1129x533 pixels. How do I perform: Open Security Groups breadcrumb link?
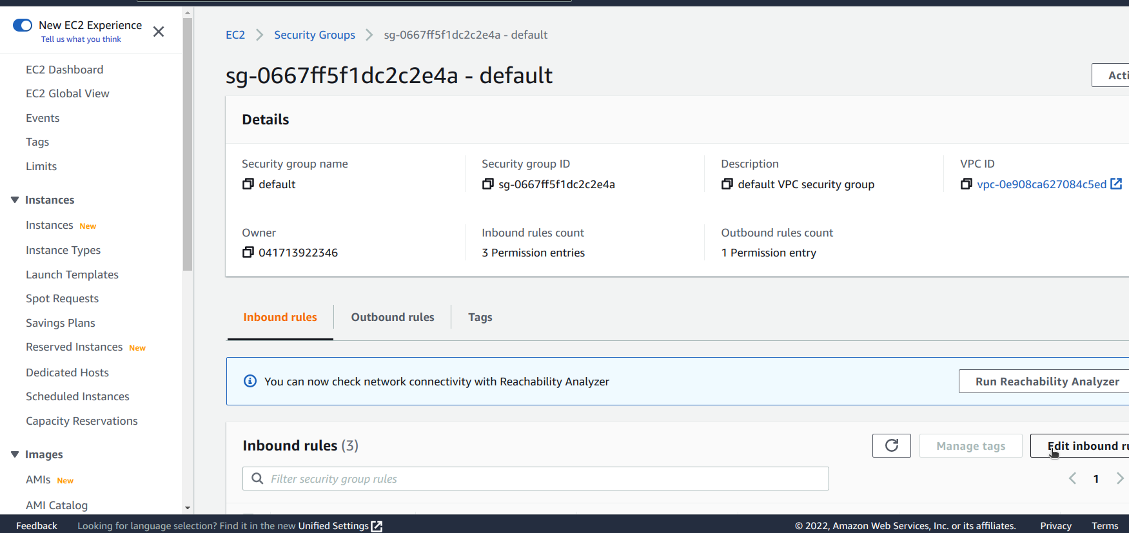click(314, 35)
